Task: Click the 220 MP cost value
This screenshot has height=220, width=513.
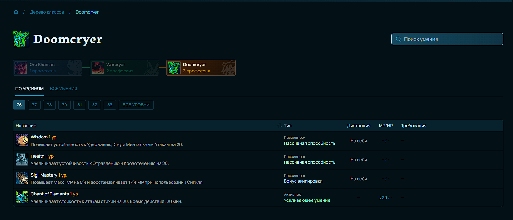Action: (383, 198)
